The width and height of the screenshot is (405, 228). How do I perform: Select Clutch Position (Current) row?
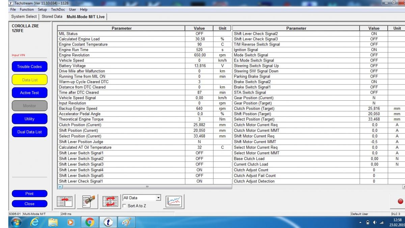coord(144,125)
